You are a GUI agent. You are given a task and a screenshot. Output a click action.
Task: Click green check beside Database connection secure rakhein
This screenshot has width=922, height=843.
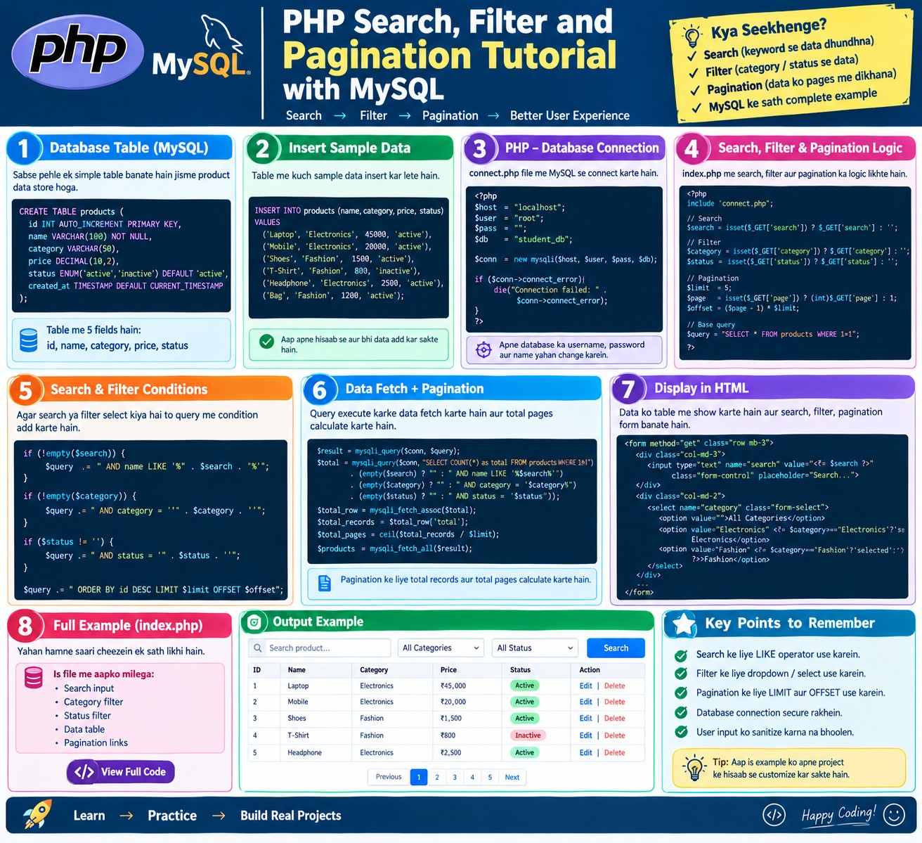(680, 713)
